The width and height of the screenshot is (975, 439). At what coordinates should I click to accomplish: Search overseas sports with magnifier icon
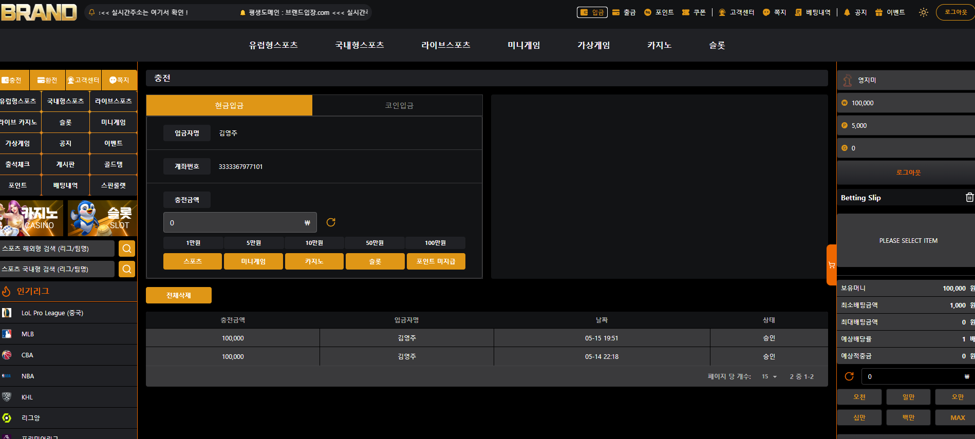pos(127,249)
